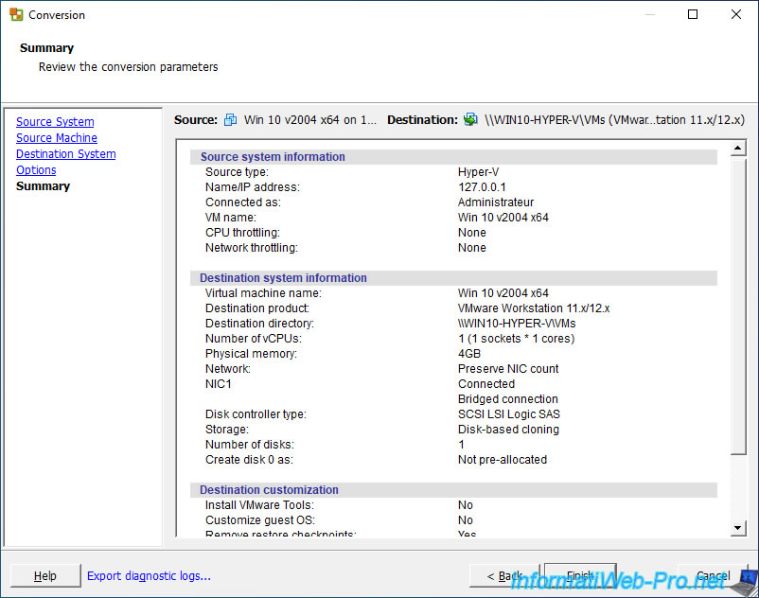Click the Connected as label
Image resolution: width=759 pixels, height=598 pixels.
point(243,202)
